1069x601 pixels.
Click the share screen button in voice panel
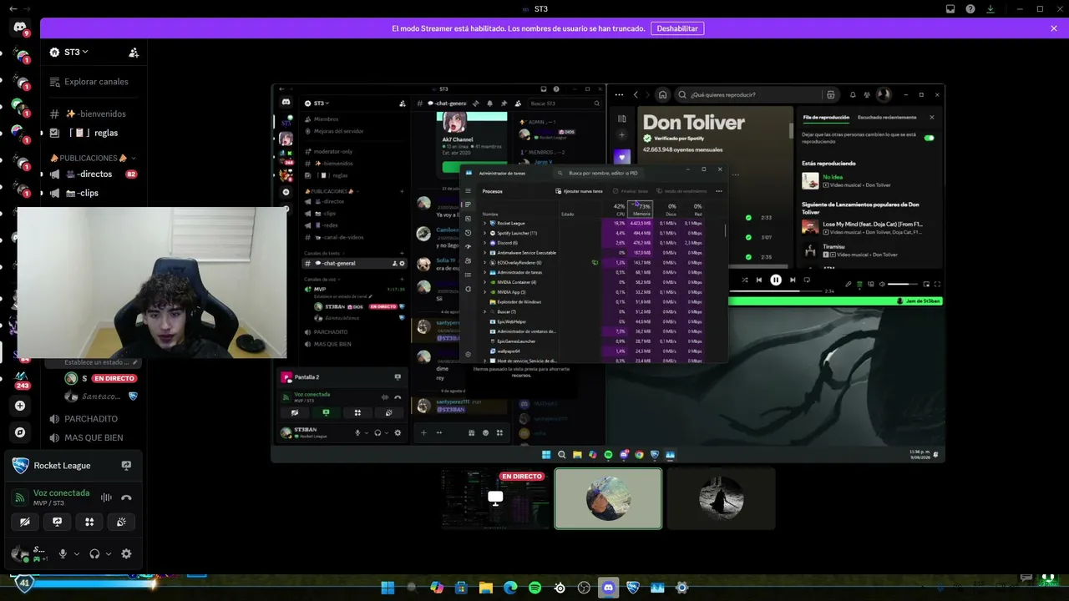[57, 522]
